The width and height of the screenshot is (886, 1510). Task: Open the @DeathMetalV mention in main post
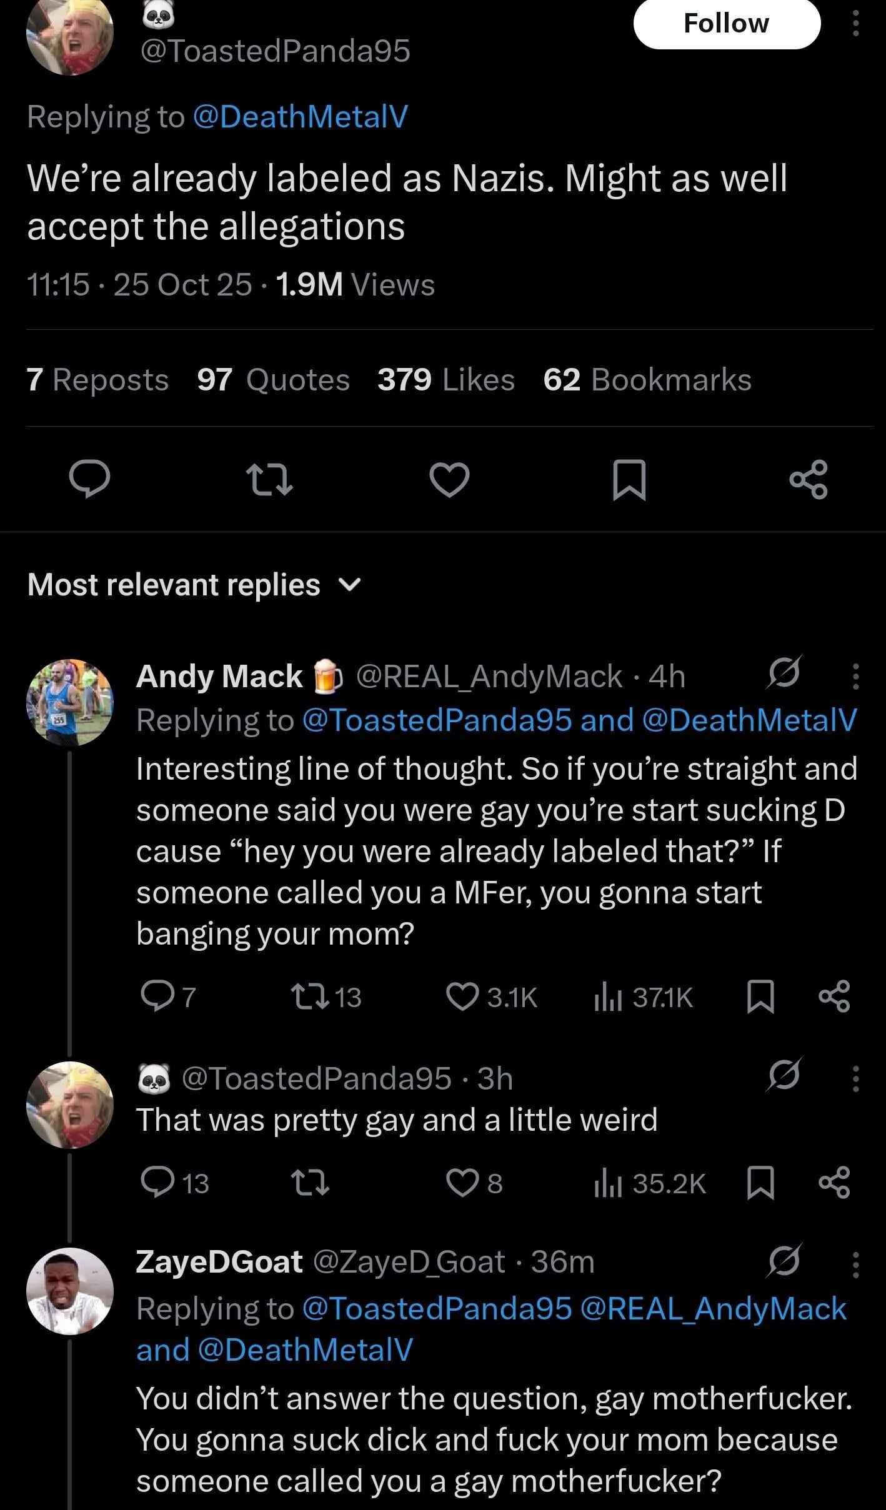[301, 116]
